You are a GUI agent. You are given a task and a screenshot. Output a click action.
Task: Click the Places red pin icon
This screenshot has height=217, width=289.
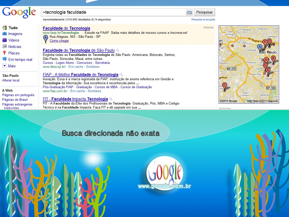coord(5,53)
